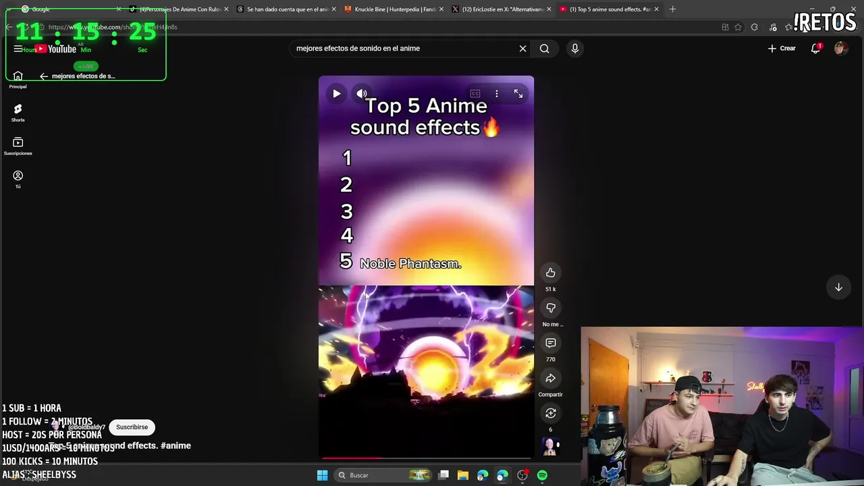Image resolution: width=864 pixels, height=486 pixels.
Task: Open File Explorer from the taskbar
Action: click(462, 475)
